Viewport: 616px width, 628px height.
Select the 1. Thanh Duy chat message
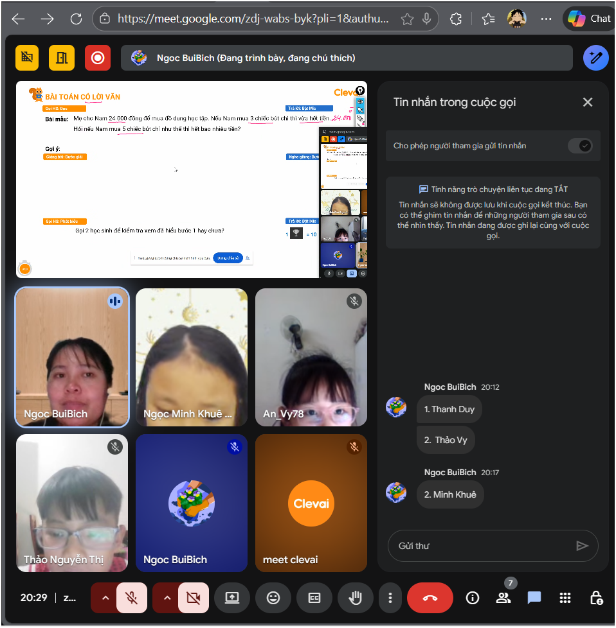coord(449,409)
